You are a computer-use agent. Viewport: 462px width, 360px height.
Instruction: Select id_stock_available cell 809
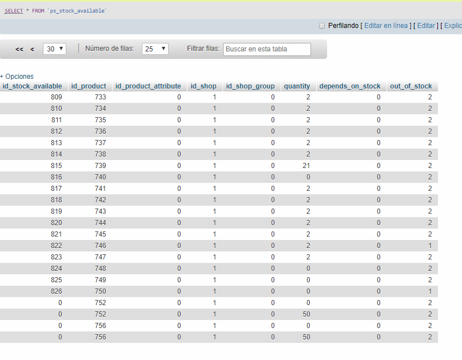(x=56, y=97)
